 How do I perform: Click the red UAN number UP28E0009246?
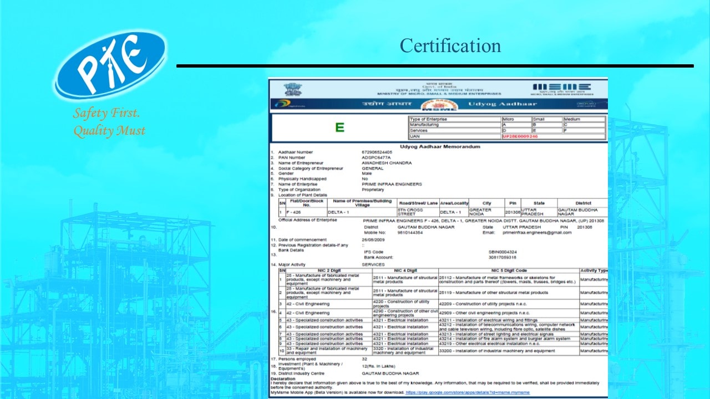pyautogui.click(x=520, y=136)
